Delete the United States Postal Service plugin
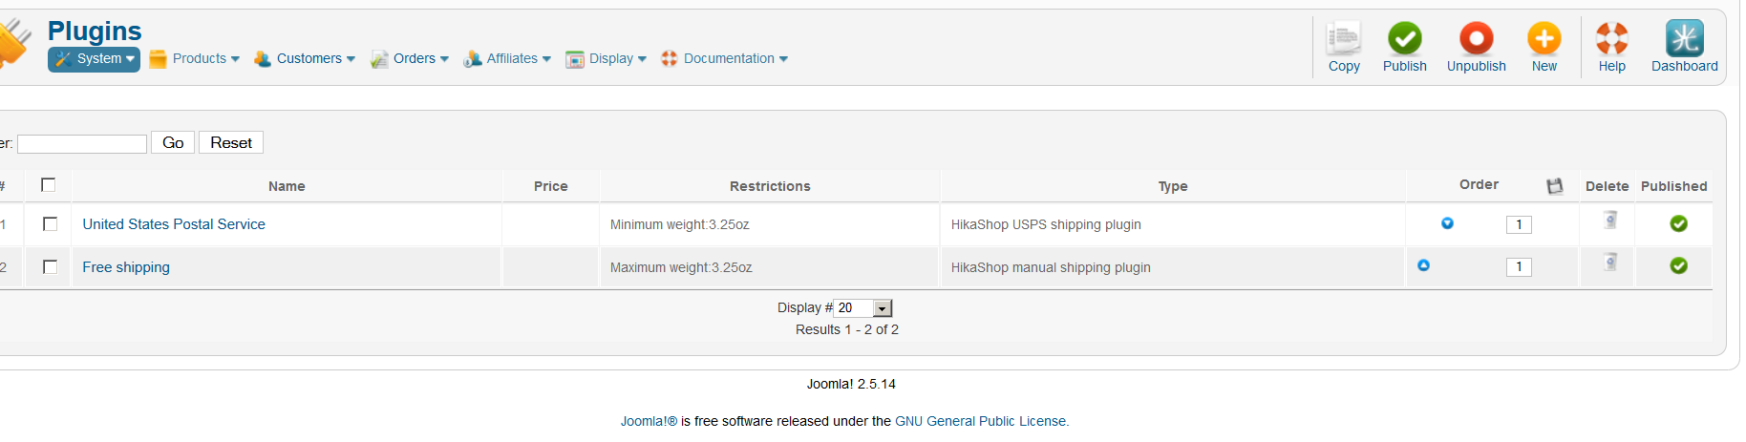The image size is (1746, 442). click(x=1610, y=221)
